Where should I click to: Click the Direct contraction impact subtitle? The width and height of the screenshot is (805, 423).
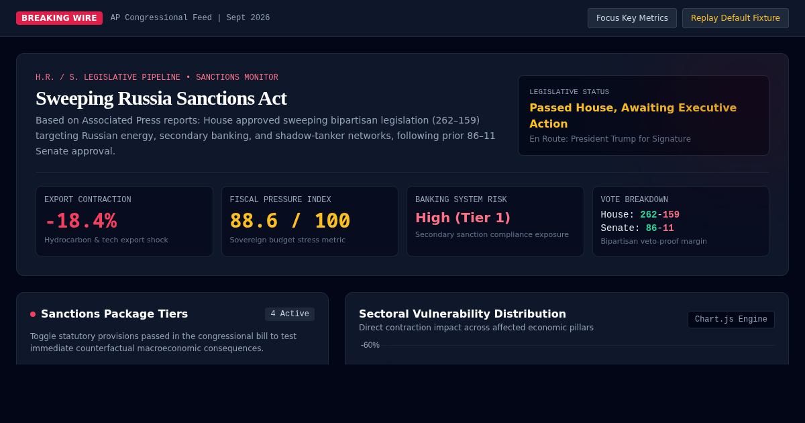click(x=476, y=328)
